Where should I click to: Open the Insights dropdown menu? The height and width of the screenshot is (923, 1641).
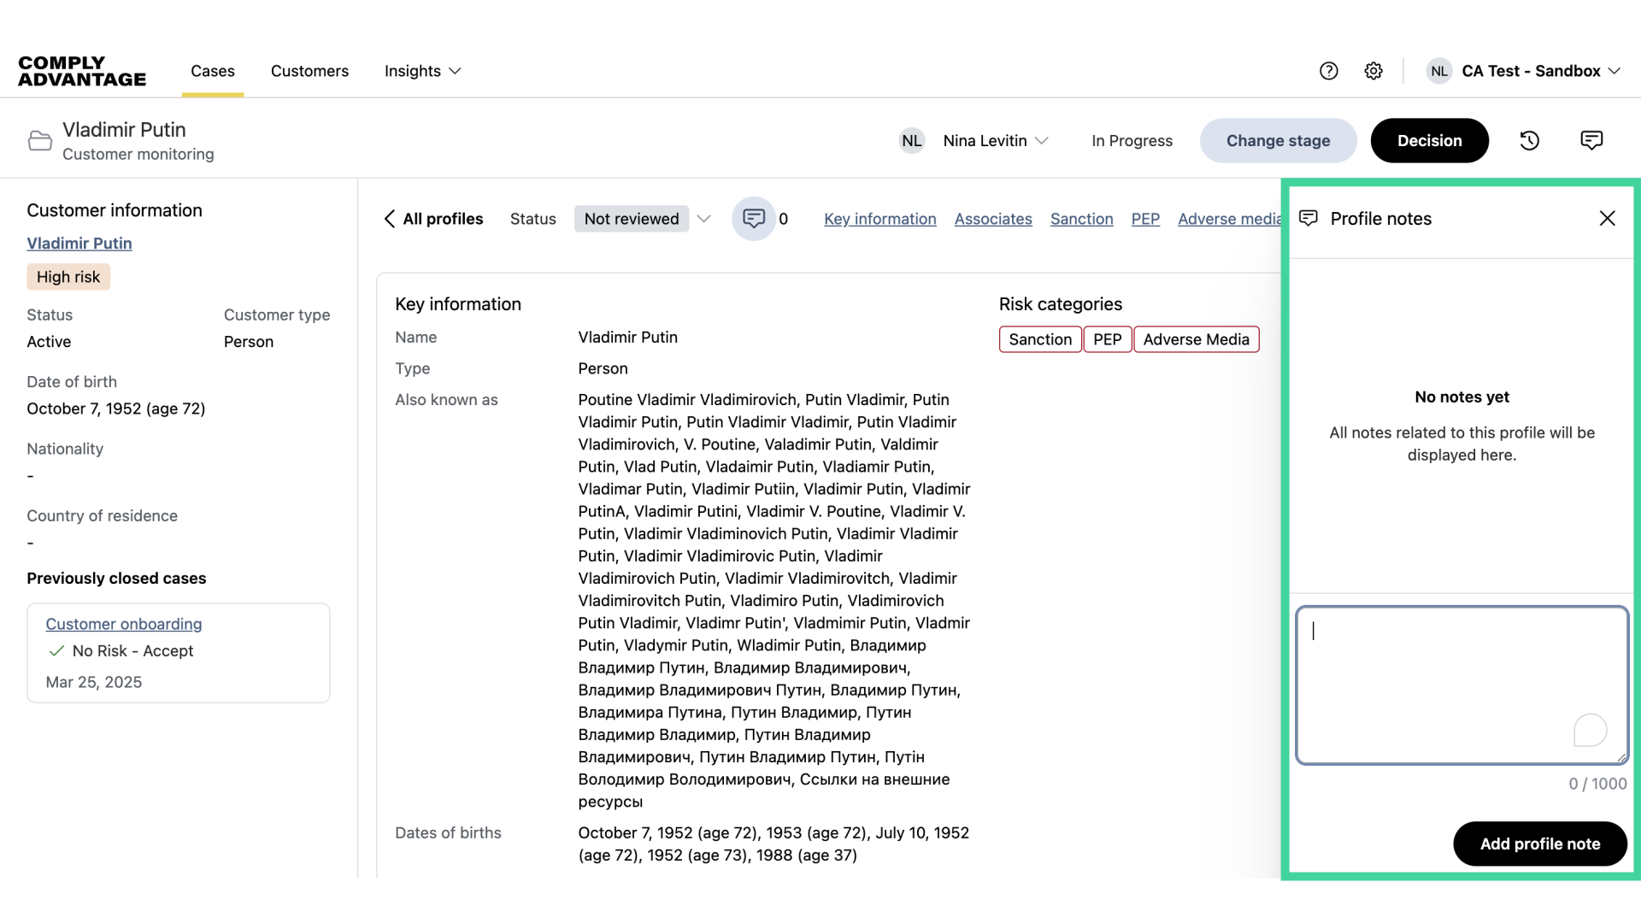[421, 71]
